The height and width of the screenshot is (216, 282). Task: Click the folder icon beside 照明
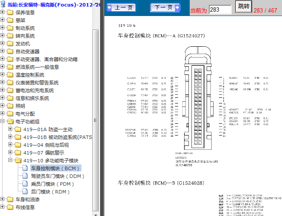10,106
